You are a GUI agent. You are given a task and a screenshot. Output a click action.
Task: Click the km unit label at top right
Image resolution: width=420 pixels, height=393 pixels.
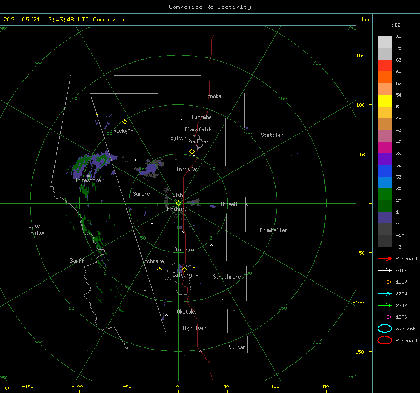[x=365, y=20]
